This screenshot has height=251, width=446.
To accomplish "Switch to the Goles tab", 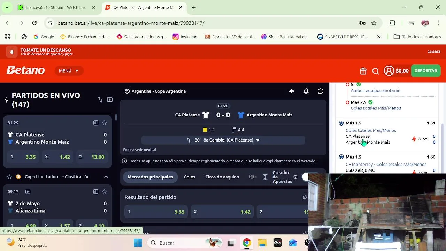I will 190,177.
